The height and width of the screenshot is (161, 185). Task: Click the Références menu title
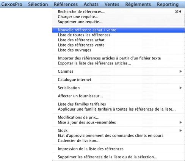click(x=66, y=4)
